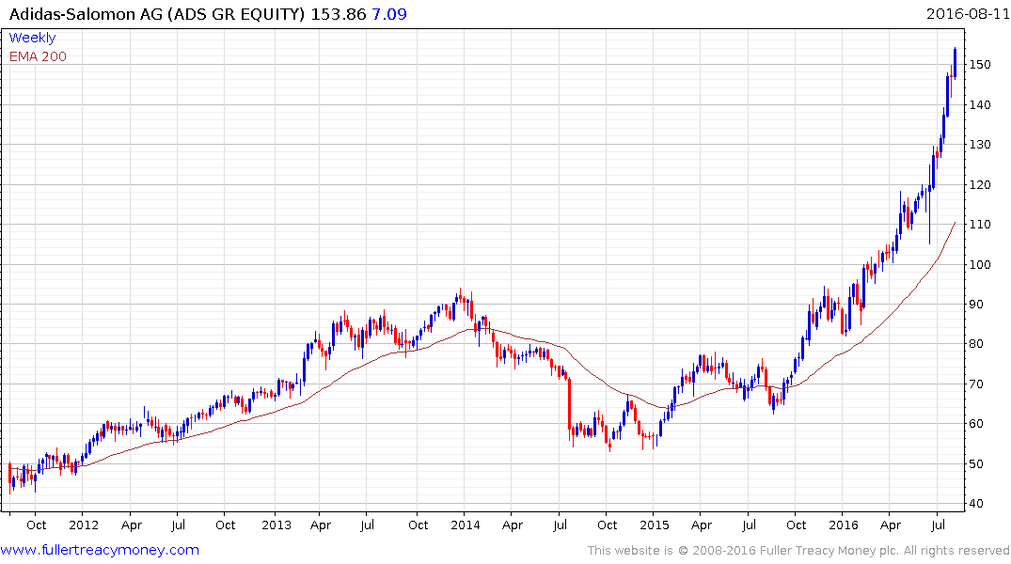
Task: Click the 40 price axis label
Action: (x=976, y=504)
